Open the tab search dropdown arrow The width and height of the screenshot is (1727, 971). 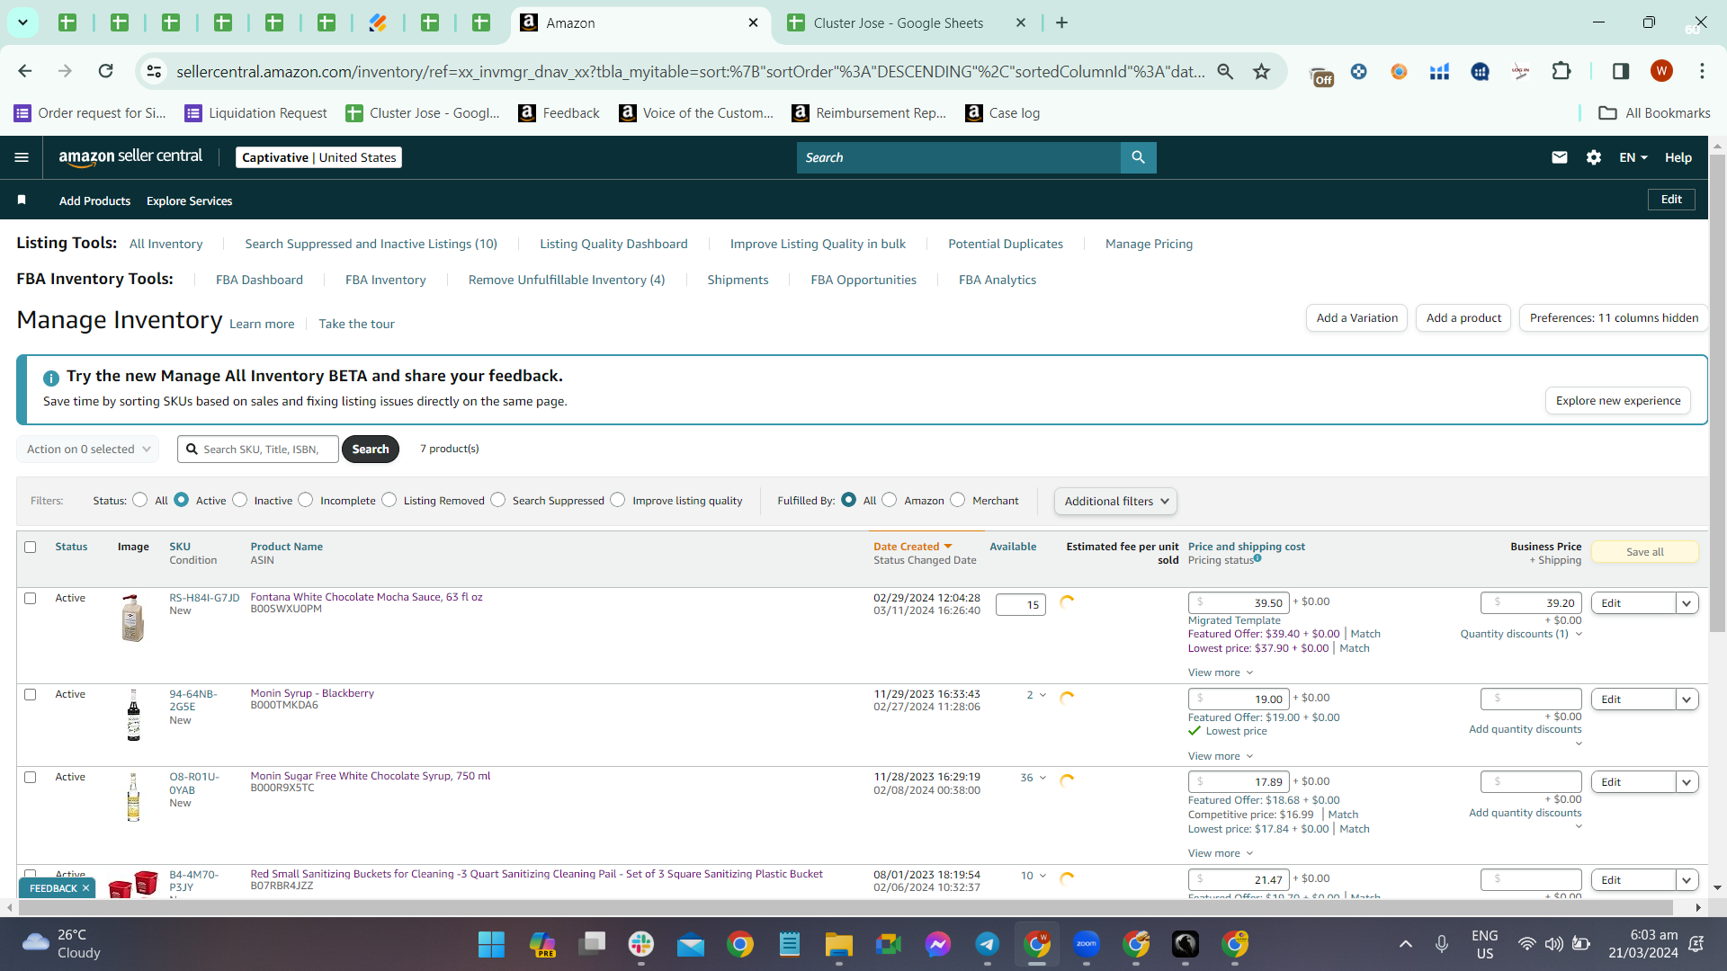pos(22,22)
